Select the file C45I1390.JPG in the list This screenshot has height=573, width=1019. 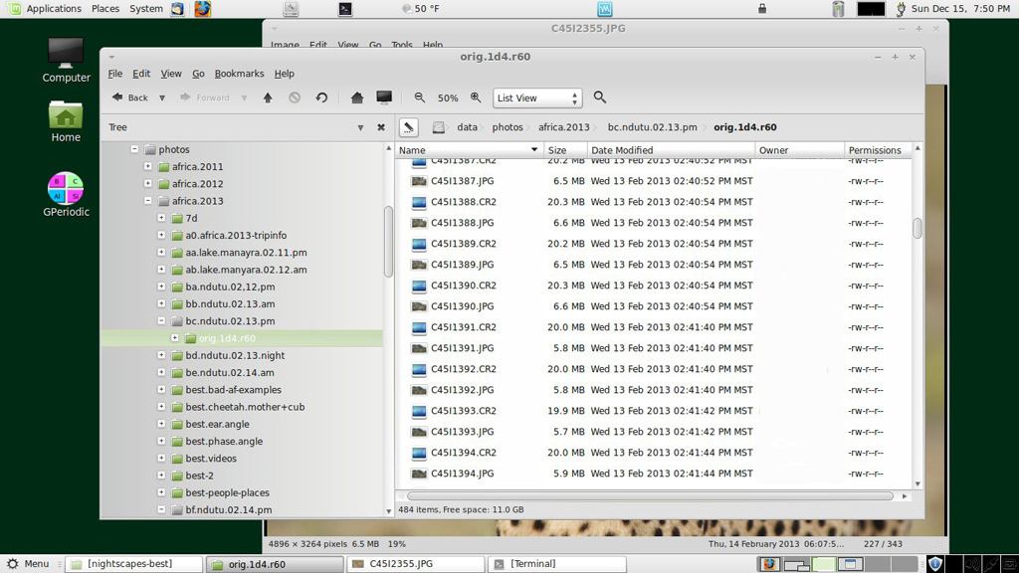[x=462, y=306]
